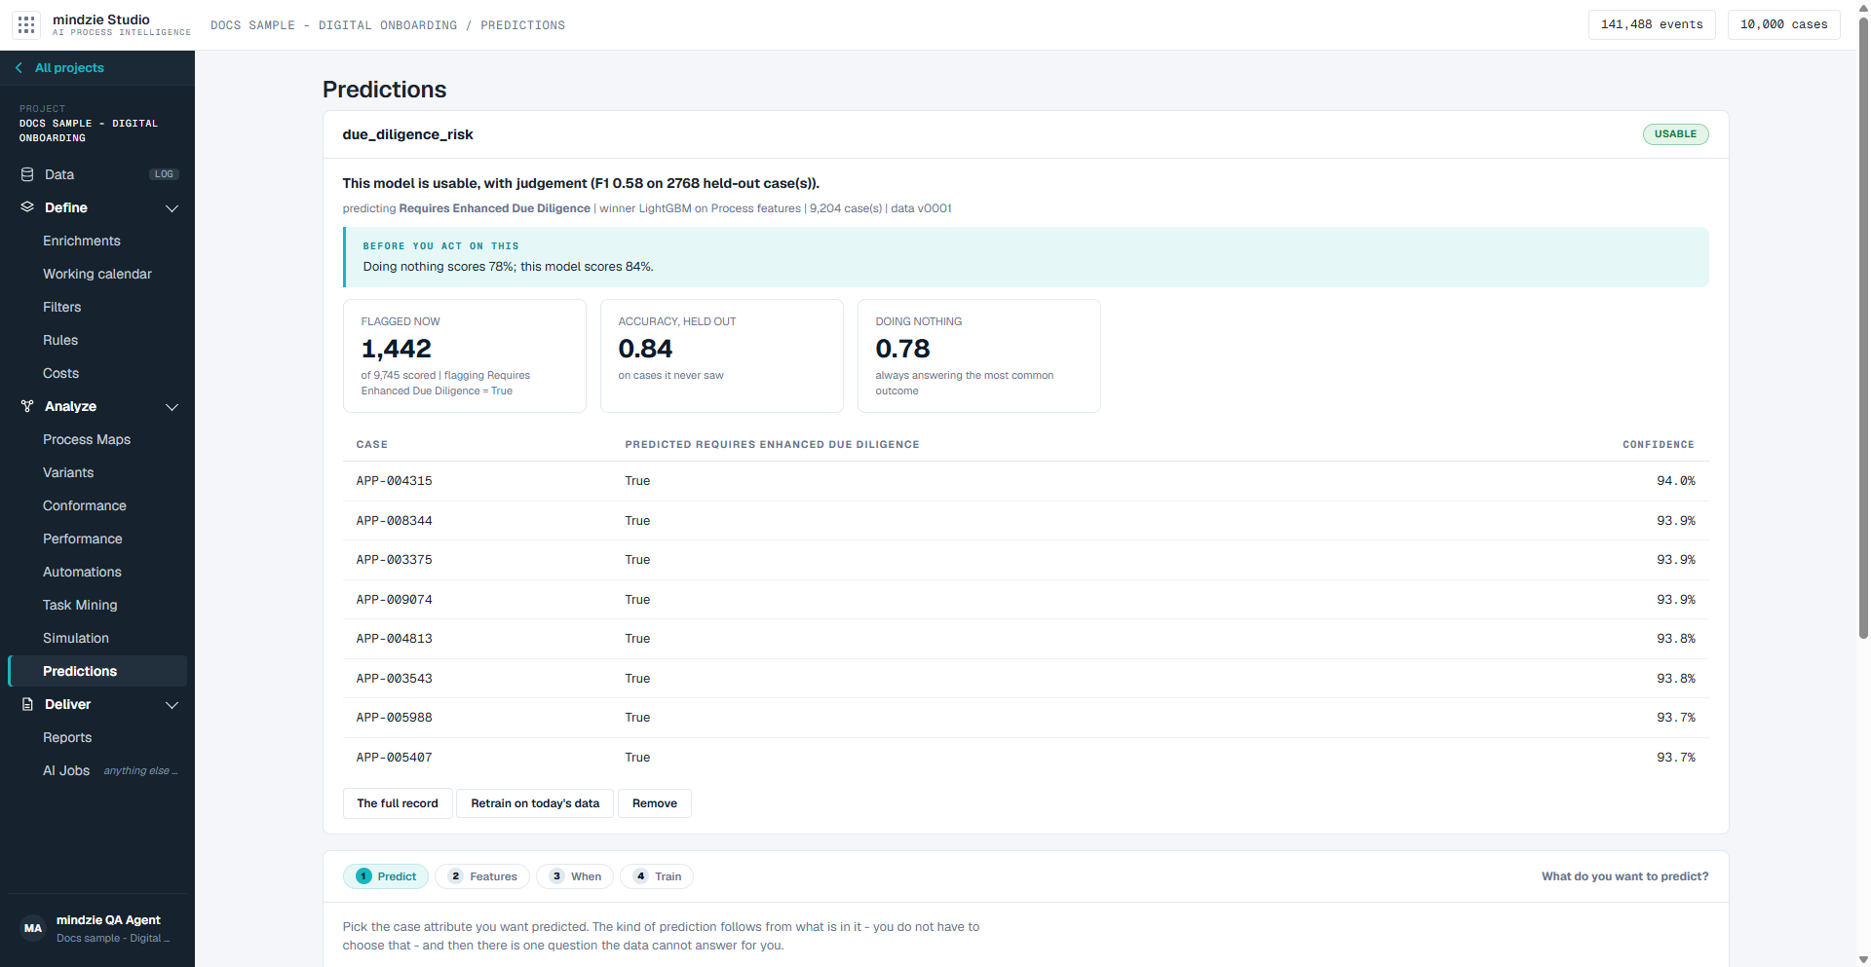Select case APP-005988

pos(394,718)
